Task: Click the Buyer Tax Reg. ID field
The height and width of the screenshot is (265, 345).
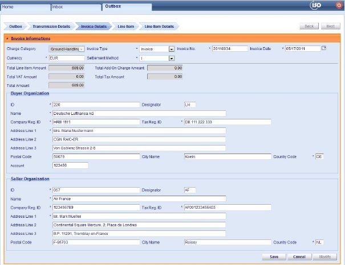Action: pyautogui.click(x=228, y=122)
